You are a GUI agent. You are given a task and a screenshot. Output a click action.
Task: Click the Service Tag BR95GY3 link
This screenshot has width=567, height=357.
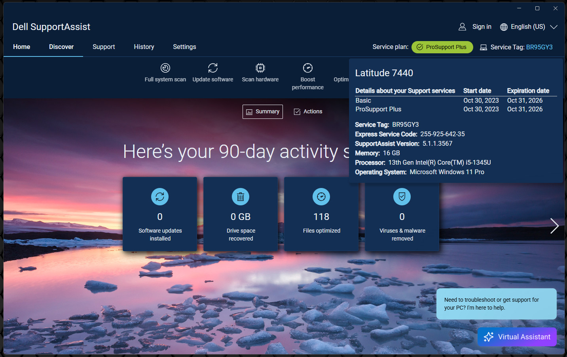click(x=539, y=47)
